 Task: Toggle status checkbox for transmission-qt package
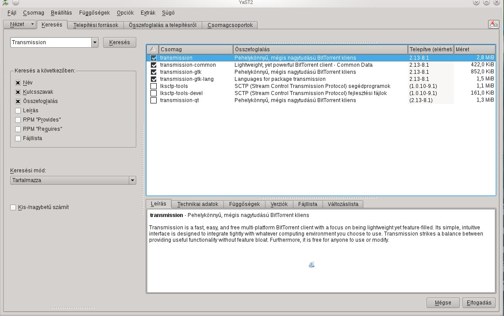(154, 100)
